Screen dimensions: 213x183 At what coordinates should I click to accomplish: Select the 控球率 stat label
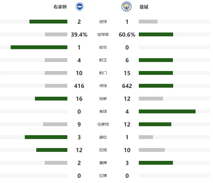coord(103,34)
